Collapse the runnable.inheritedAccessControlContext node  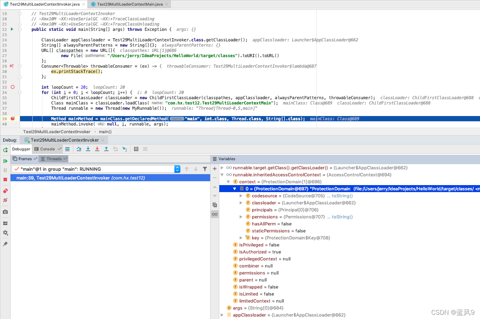pyautogui.click(x=222, y=175)
